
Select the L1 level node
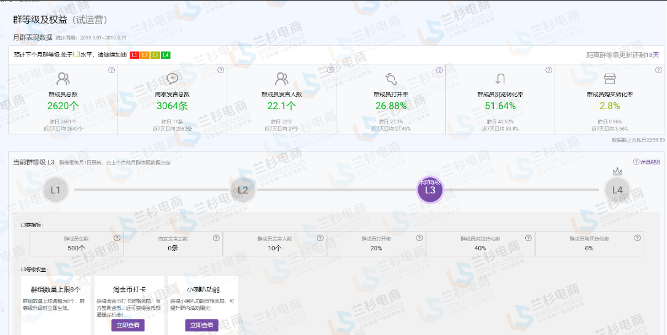[x=56, y=190]
